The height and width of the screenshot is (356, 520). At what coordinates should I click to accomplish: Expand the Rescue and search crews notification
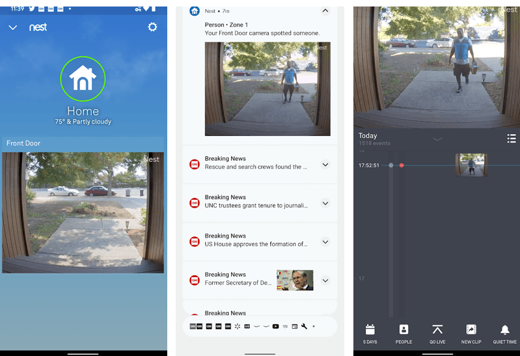tap(325, 165)
